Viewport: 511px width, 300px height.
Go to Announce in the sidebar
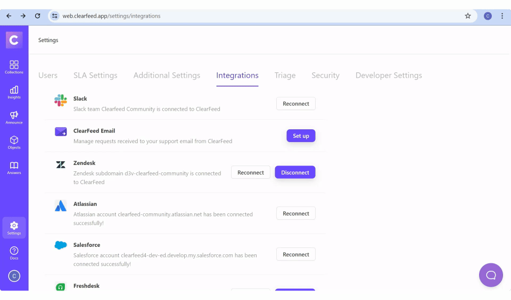14,117
